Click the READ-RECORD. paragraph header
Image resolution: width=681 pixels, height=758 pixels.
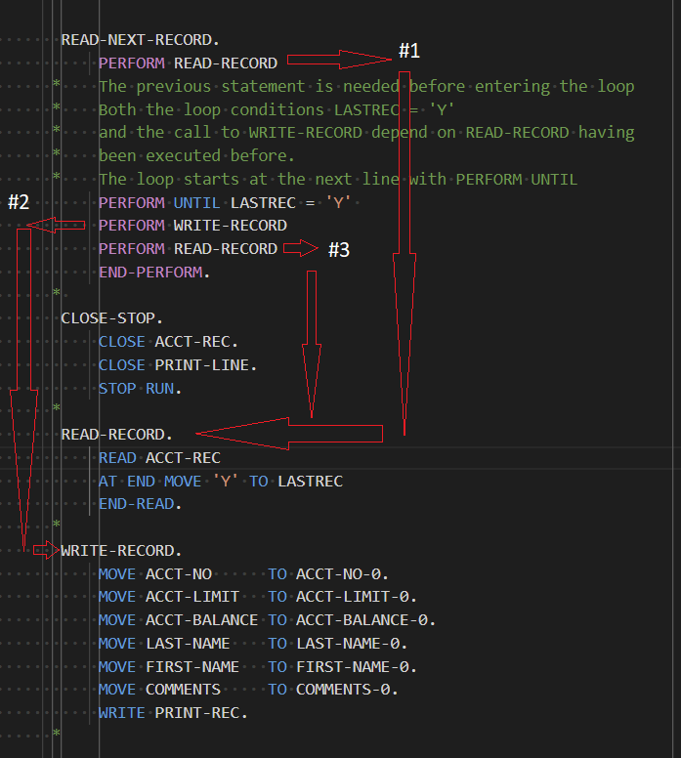tap(116, 434)
